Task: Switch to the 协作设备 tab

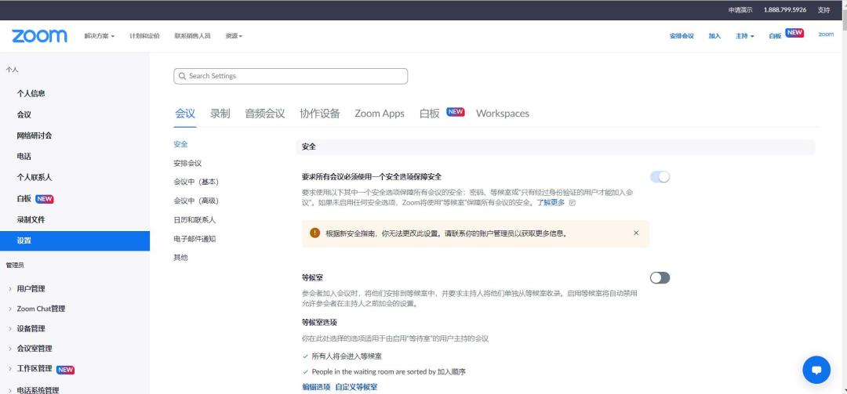Action: coord(320,114)
